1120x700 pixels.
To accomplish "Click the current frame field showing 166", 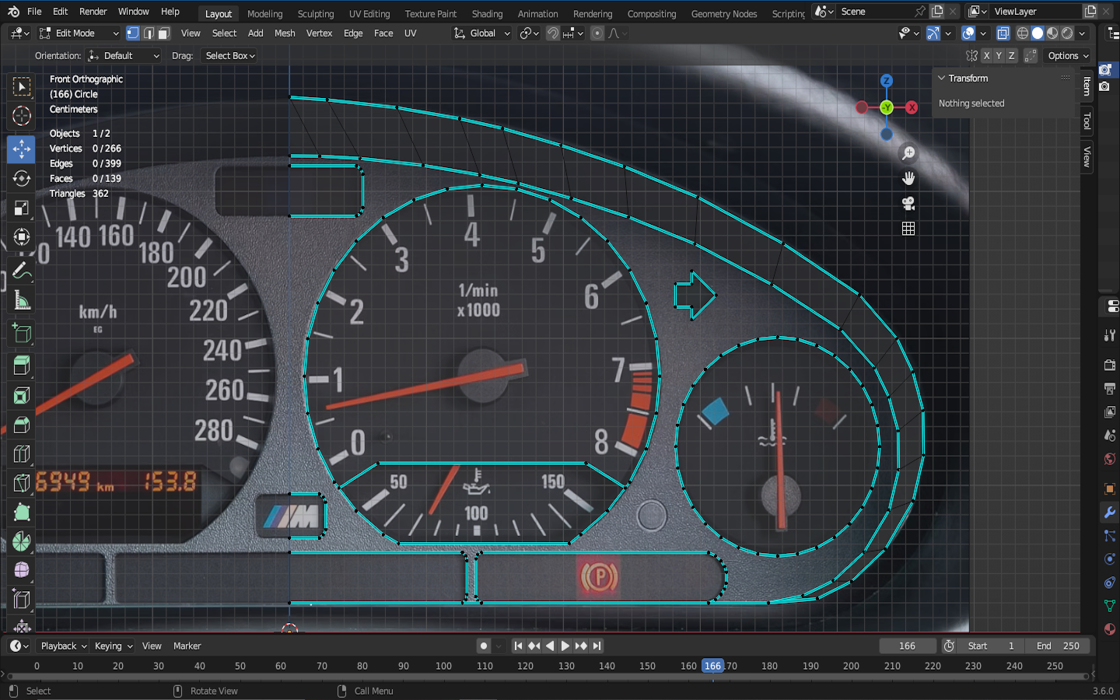I will 907,646.
